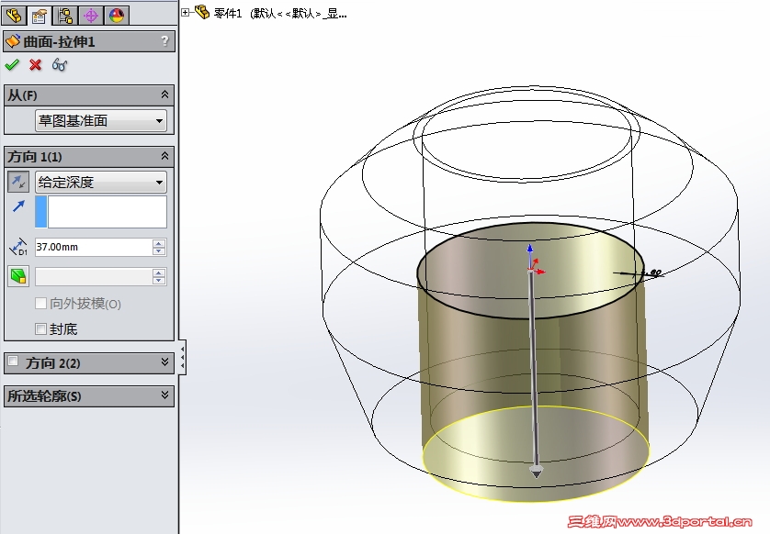Increase depth value with up spinner
The image size is (770, 534).
[x=159, y=243]
